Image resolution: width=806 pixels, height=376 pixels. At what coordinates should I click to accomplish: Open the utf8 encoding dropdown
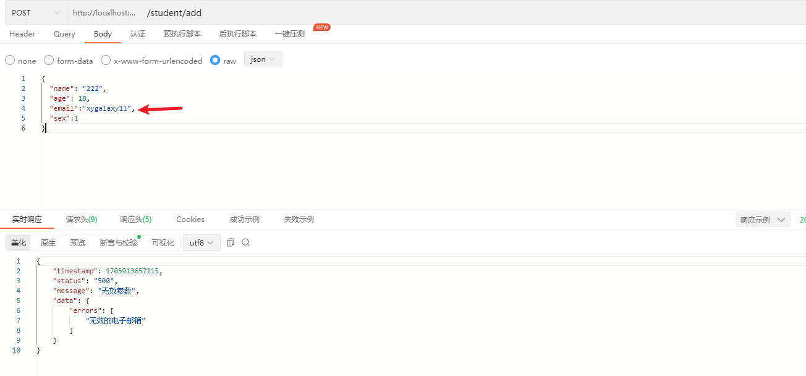pos(201,243)
